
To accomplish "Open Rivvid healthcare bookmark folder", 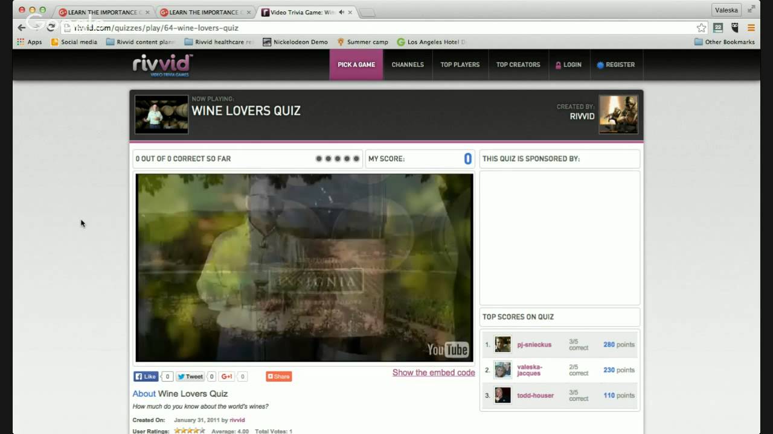I will [x=220, y=42].
